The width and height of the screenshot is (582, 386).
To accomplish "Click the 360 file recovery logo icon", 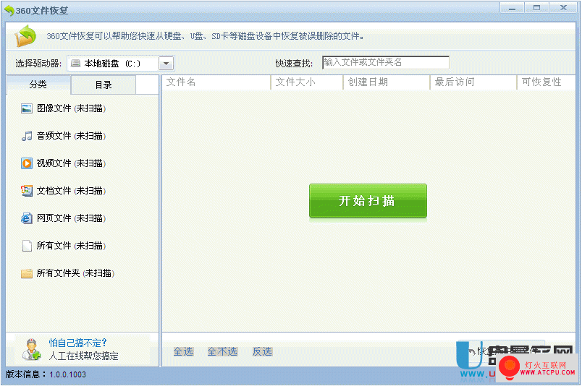I will [x=25, y=36].
